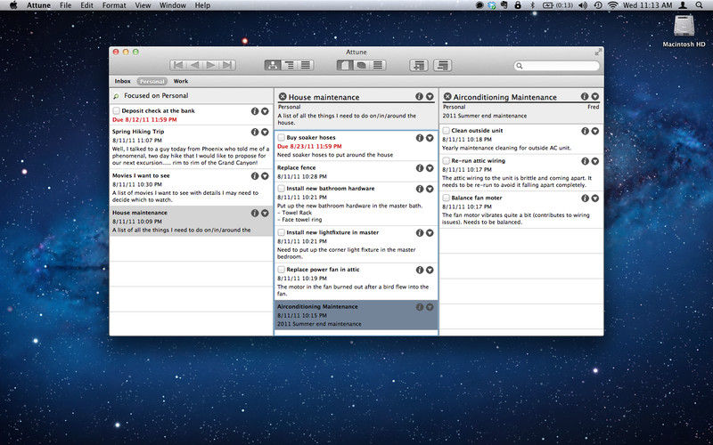The width and height of the screenshot is (713, 445).
Task: Show info for Replace fence
Action: click(420, 168)
